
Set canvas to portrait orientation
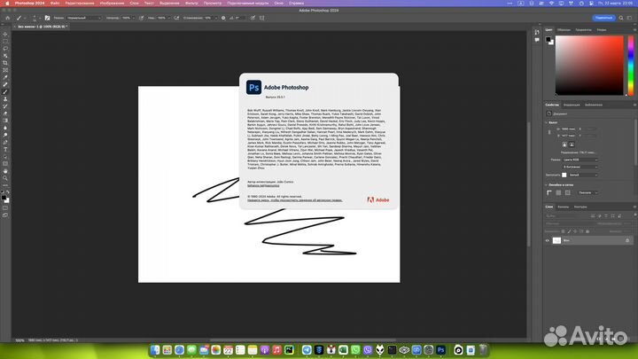564,144
